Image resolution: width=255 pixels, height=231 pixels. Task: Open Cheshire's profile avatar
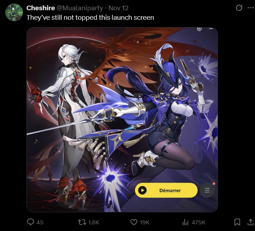point(14,12)
